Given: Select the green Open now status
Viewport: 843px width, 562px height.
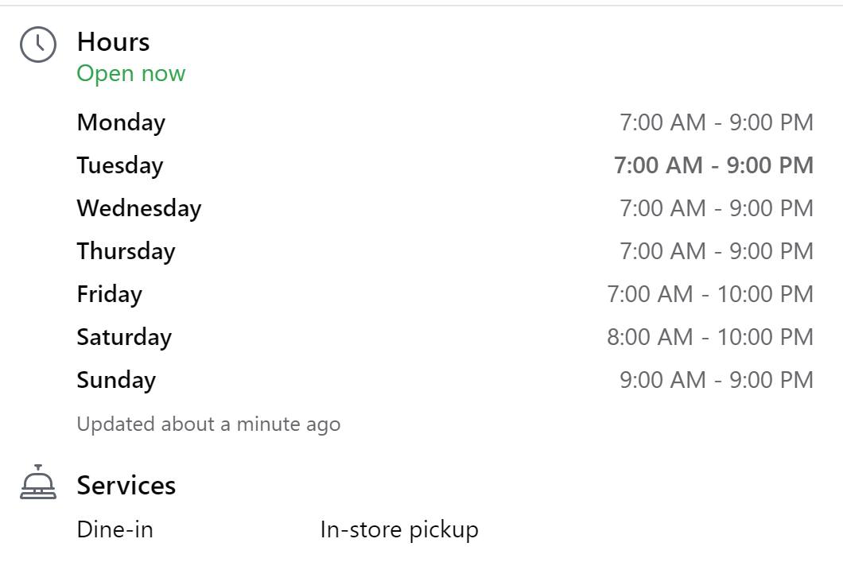Looking at the screenshot, I should tap(130, 73).
